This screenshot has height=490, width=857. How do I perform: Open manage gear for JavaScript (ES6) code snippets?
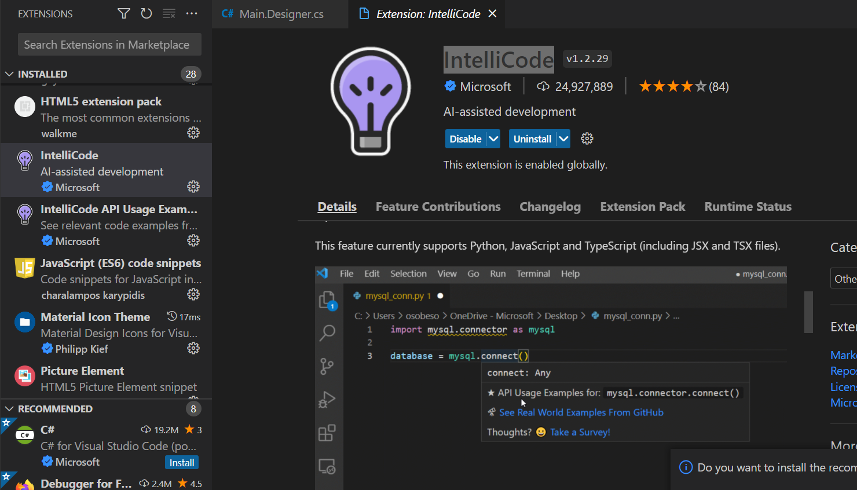click(x=193, y=294)
